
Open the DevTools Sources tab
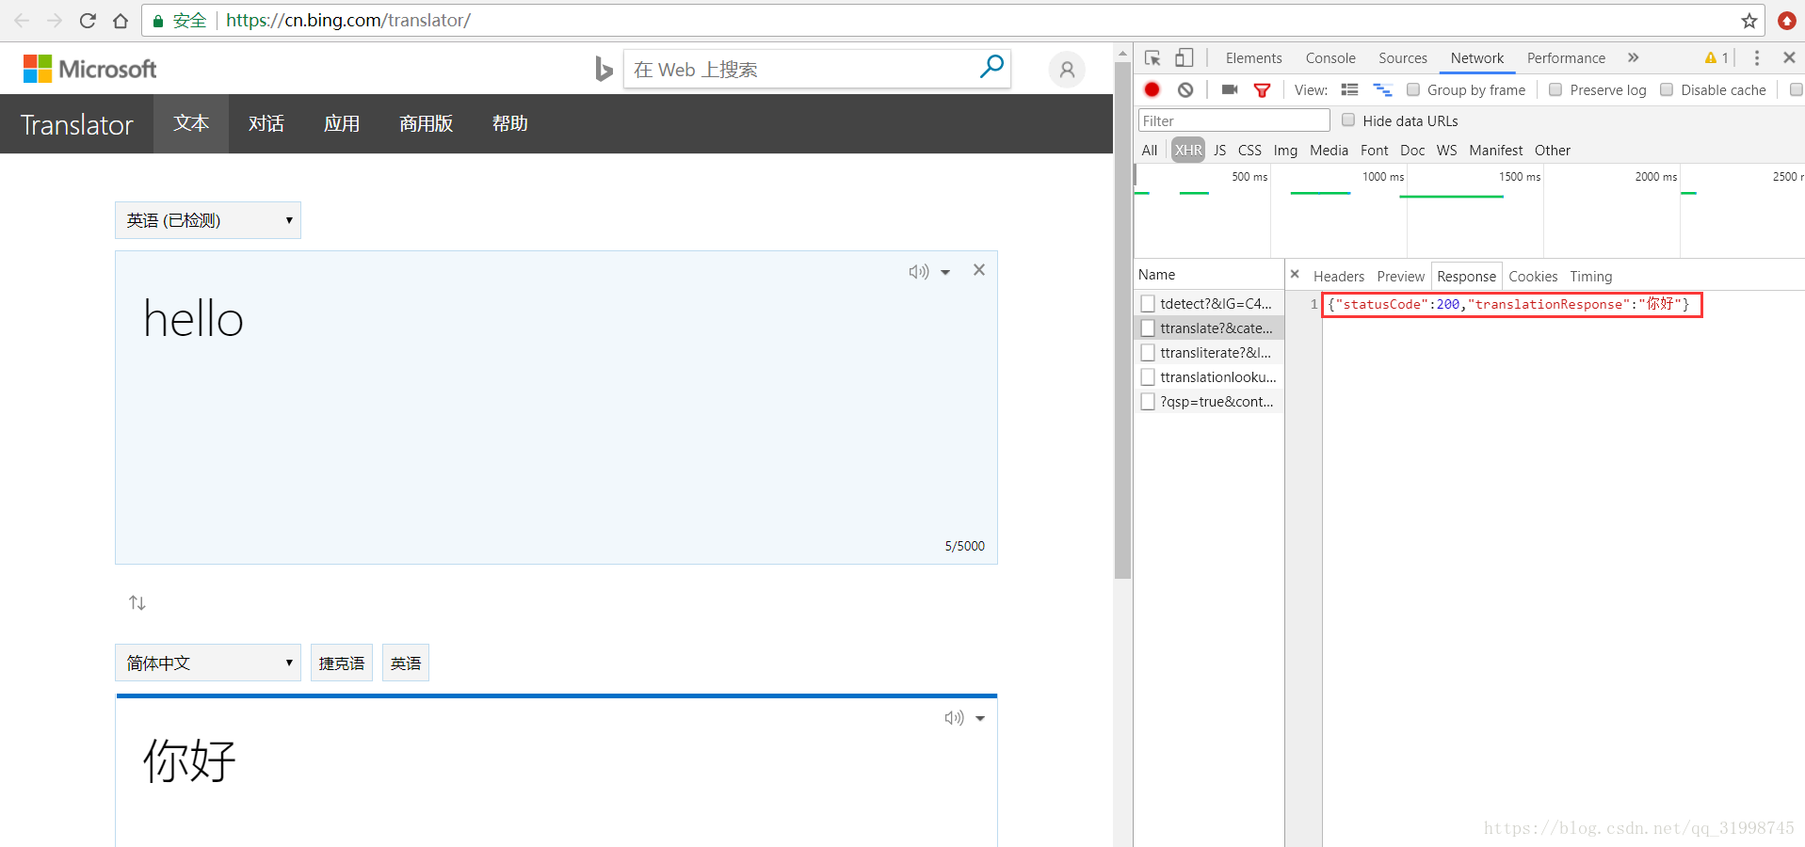[1403, 58]
